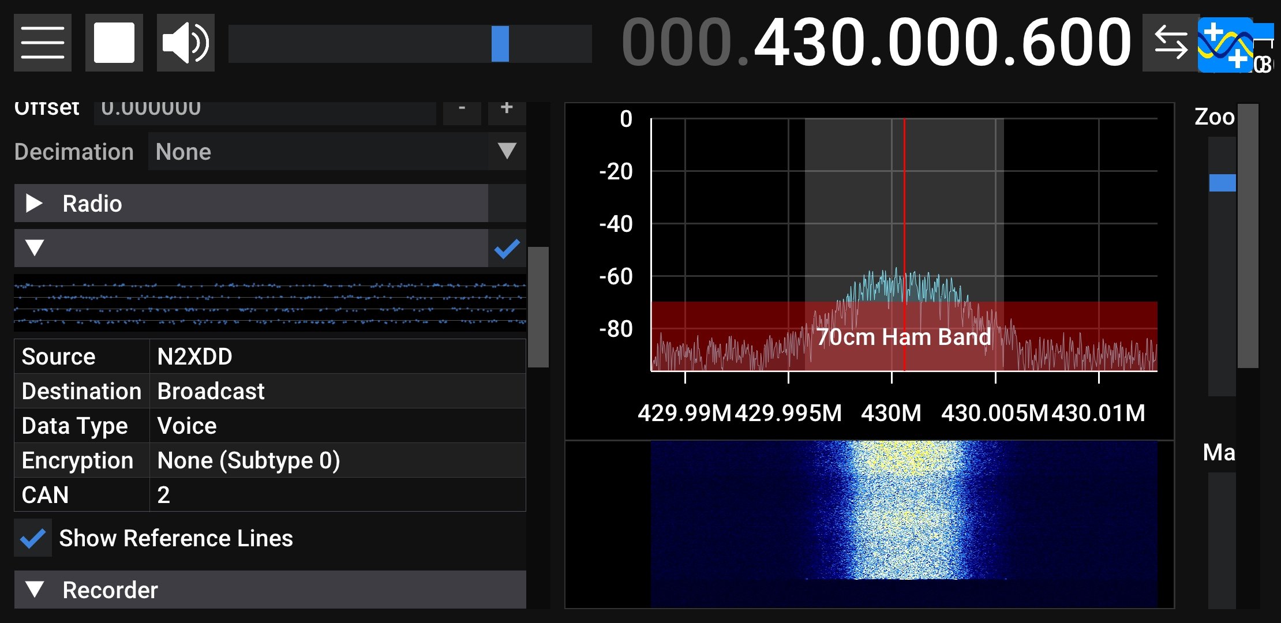Open the Decimation dropdown

coord(336,152)
